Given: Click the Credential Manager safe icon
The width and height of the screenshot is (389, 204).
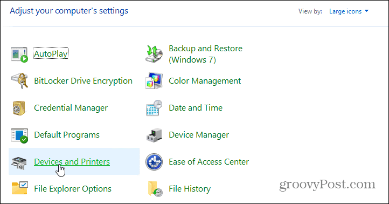Looking at the screenshot, I should (19, 108).
